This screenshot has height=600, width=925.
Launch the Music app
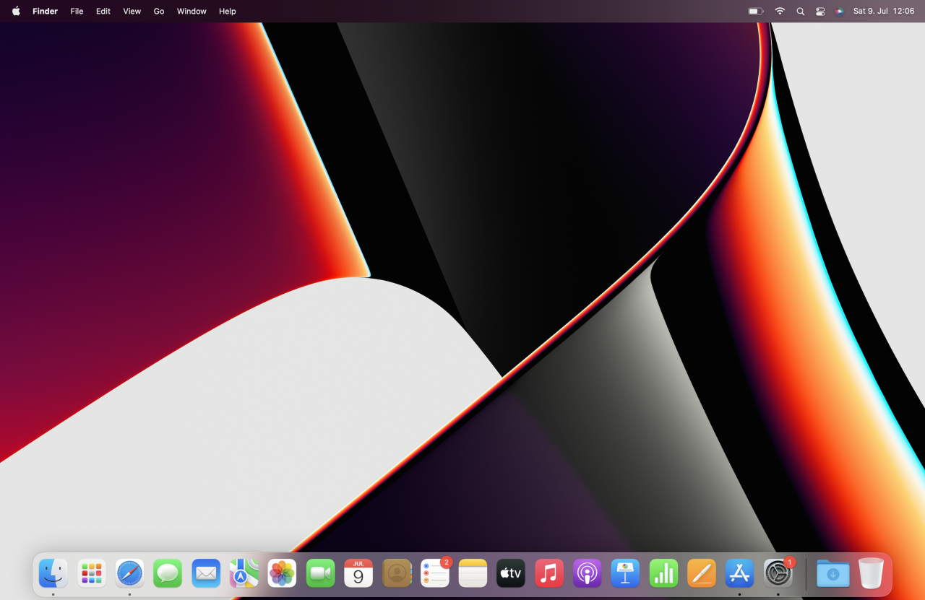coord(549,573)
